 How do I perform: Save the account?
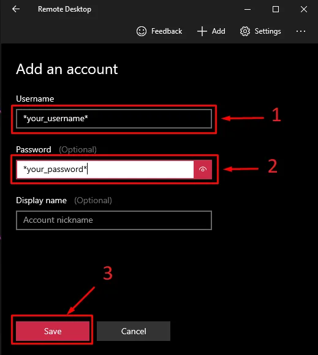[x=53, y=331]
